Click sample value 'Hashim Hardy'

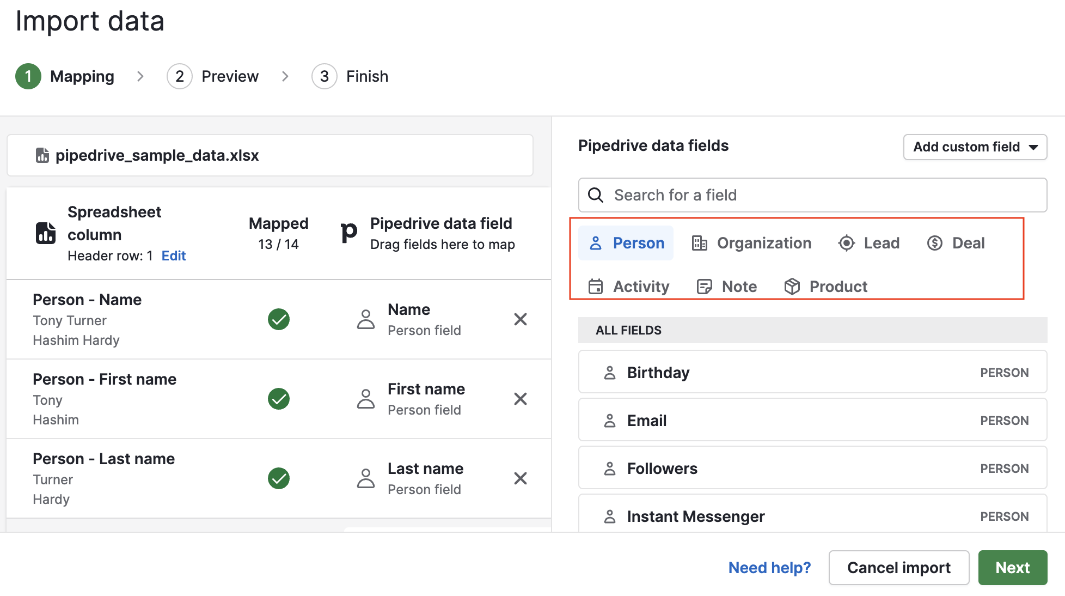[76, 340]
